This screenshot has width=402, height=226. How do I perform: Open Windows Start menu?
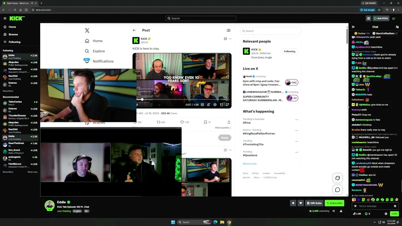[173, 222]
